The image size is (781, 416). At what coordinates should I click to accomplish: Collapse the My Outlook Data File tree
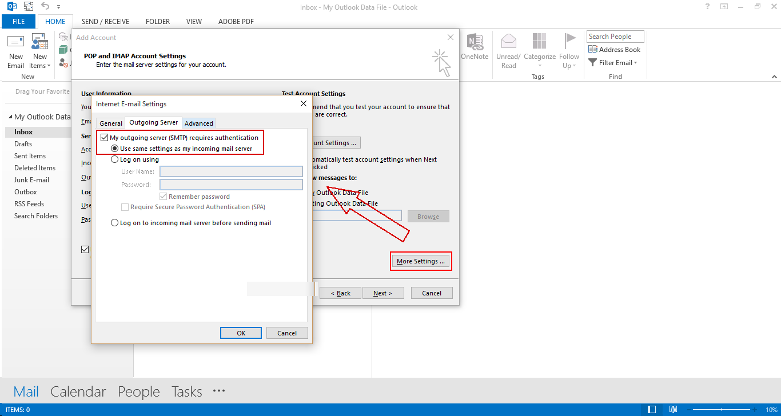(10, 117)
